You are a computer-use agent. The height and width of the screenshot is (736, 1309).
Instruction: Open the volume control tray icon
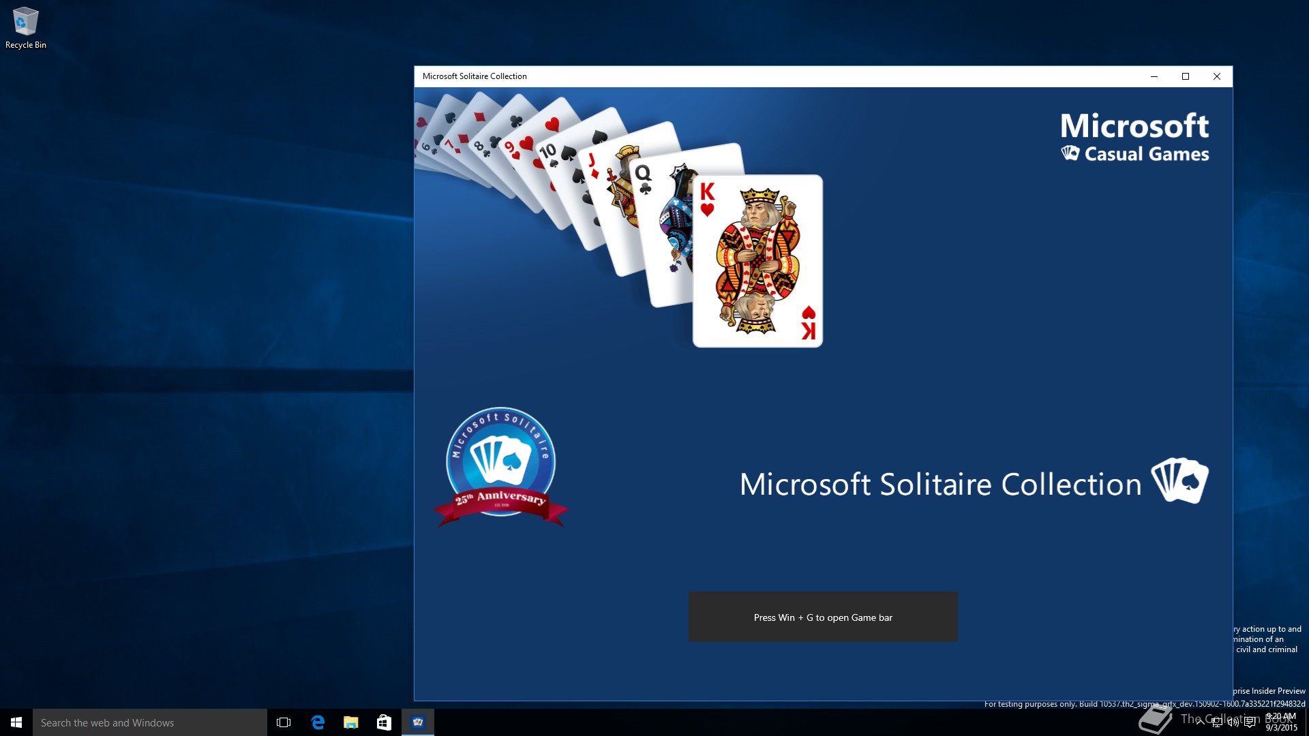point(1233,722)
